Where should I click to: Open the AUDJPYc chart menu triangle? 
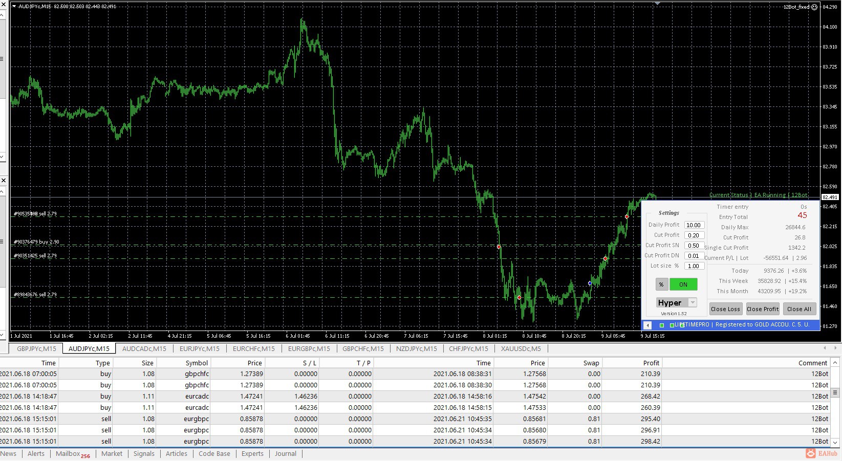pos(14,6)
